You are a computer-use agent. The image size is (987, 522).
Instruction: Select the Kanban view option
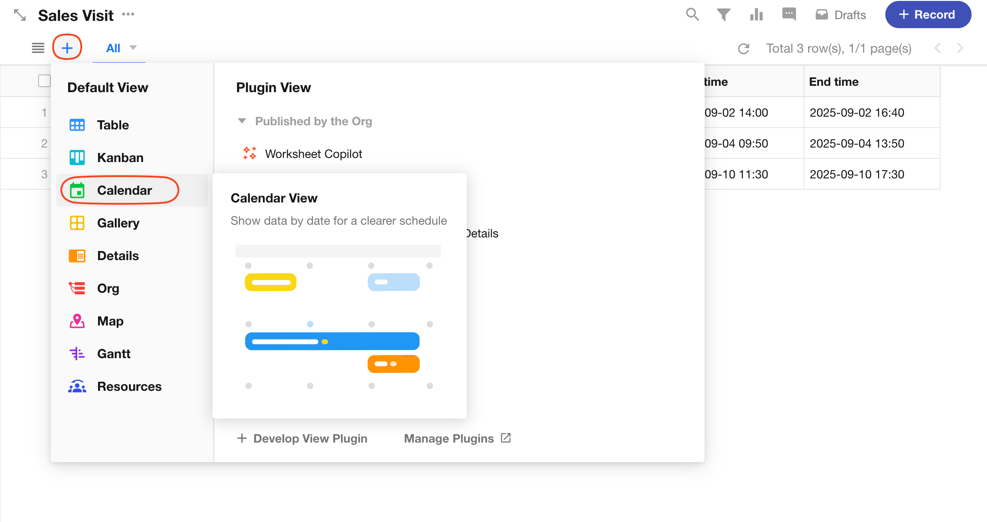[x=120, y=158]
